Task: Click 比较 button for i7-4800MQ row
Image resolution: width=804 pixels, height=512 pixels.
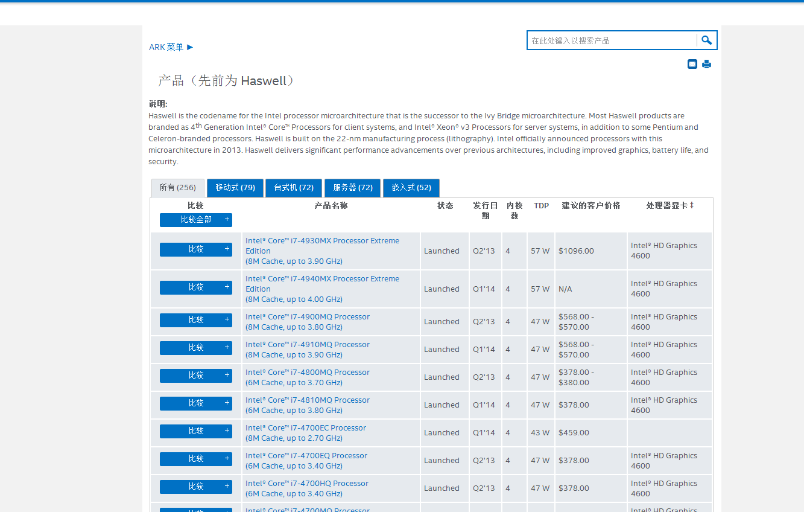Action: click(x=196, y=376)
